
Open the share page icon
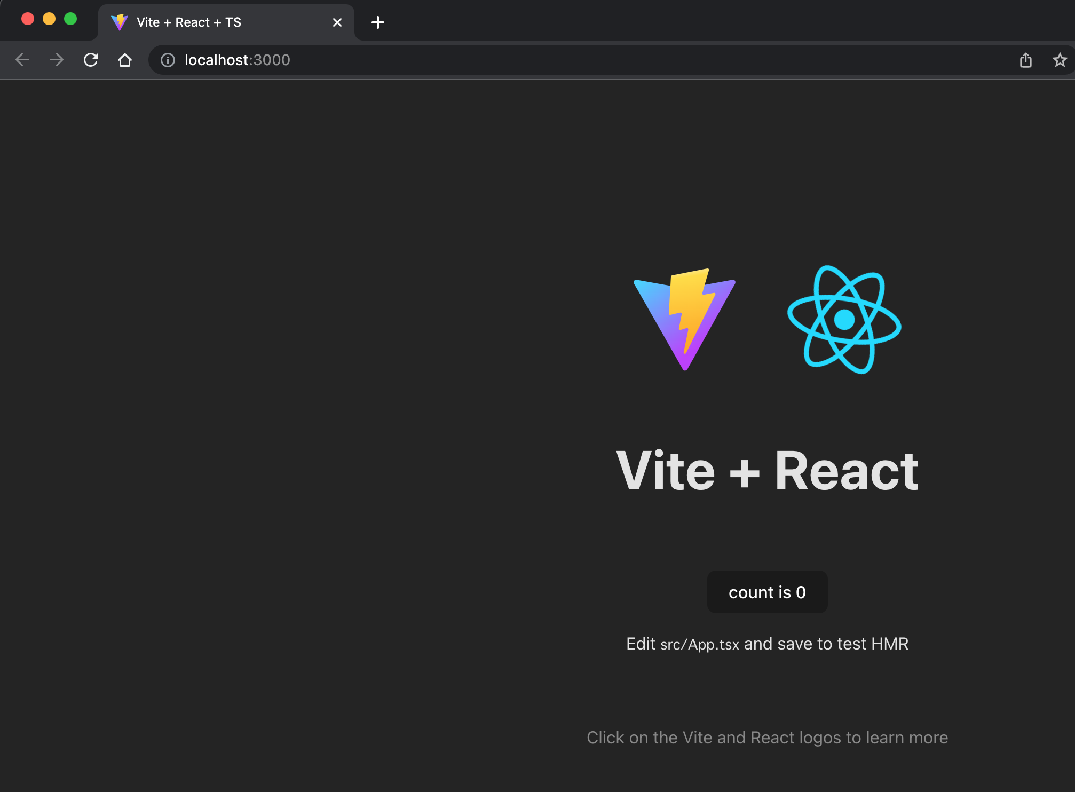1025,60
